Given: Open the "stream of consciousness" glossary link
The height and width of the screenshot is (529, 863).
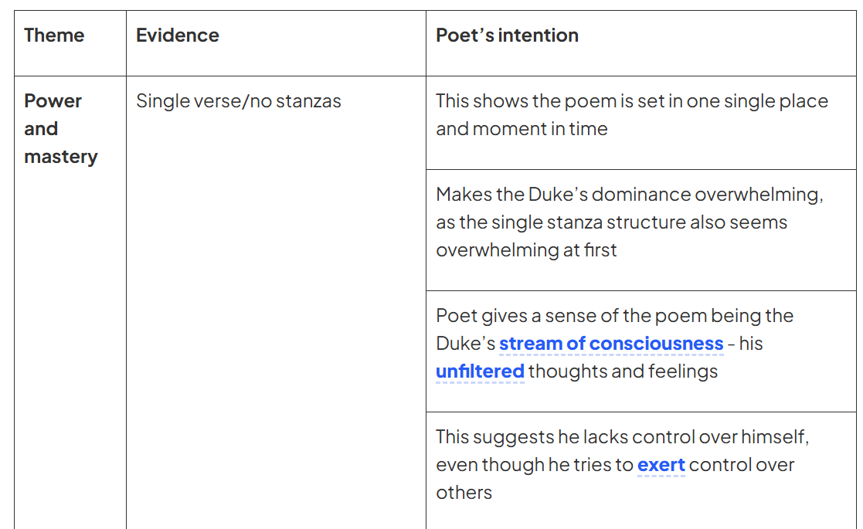Looking at the screenshot, I should [x=610, y=344].
